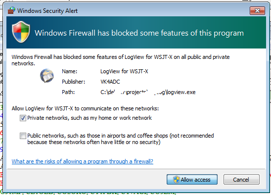Click the Private networks label text

90,118
